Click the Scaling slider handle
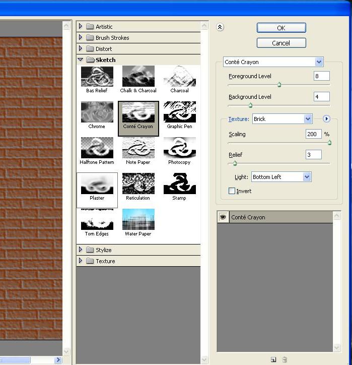 pos(329,143)
